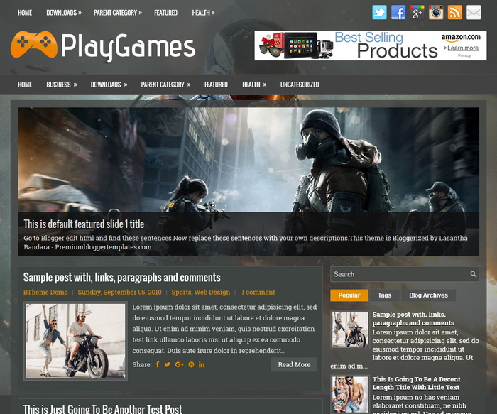Share post on LinkedIn icon

(x=202, y=364)
